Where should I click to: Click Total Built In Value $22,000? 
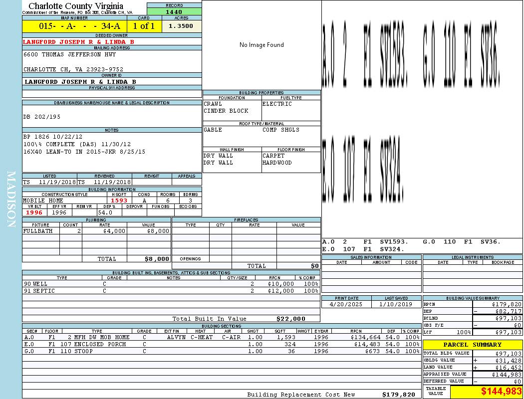point(291,319)
